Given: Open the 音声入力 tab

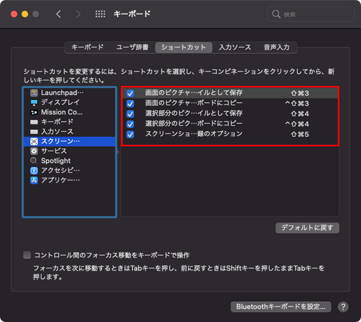Looking at the screenshot, I should (x=276, y=48).
